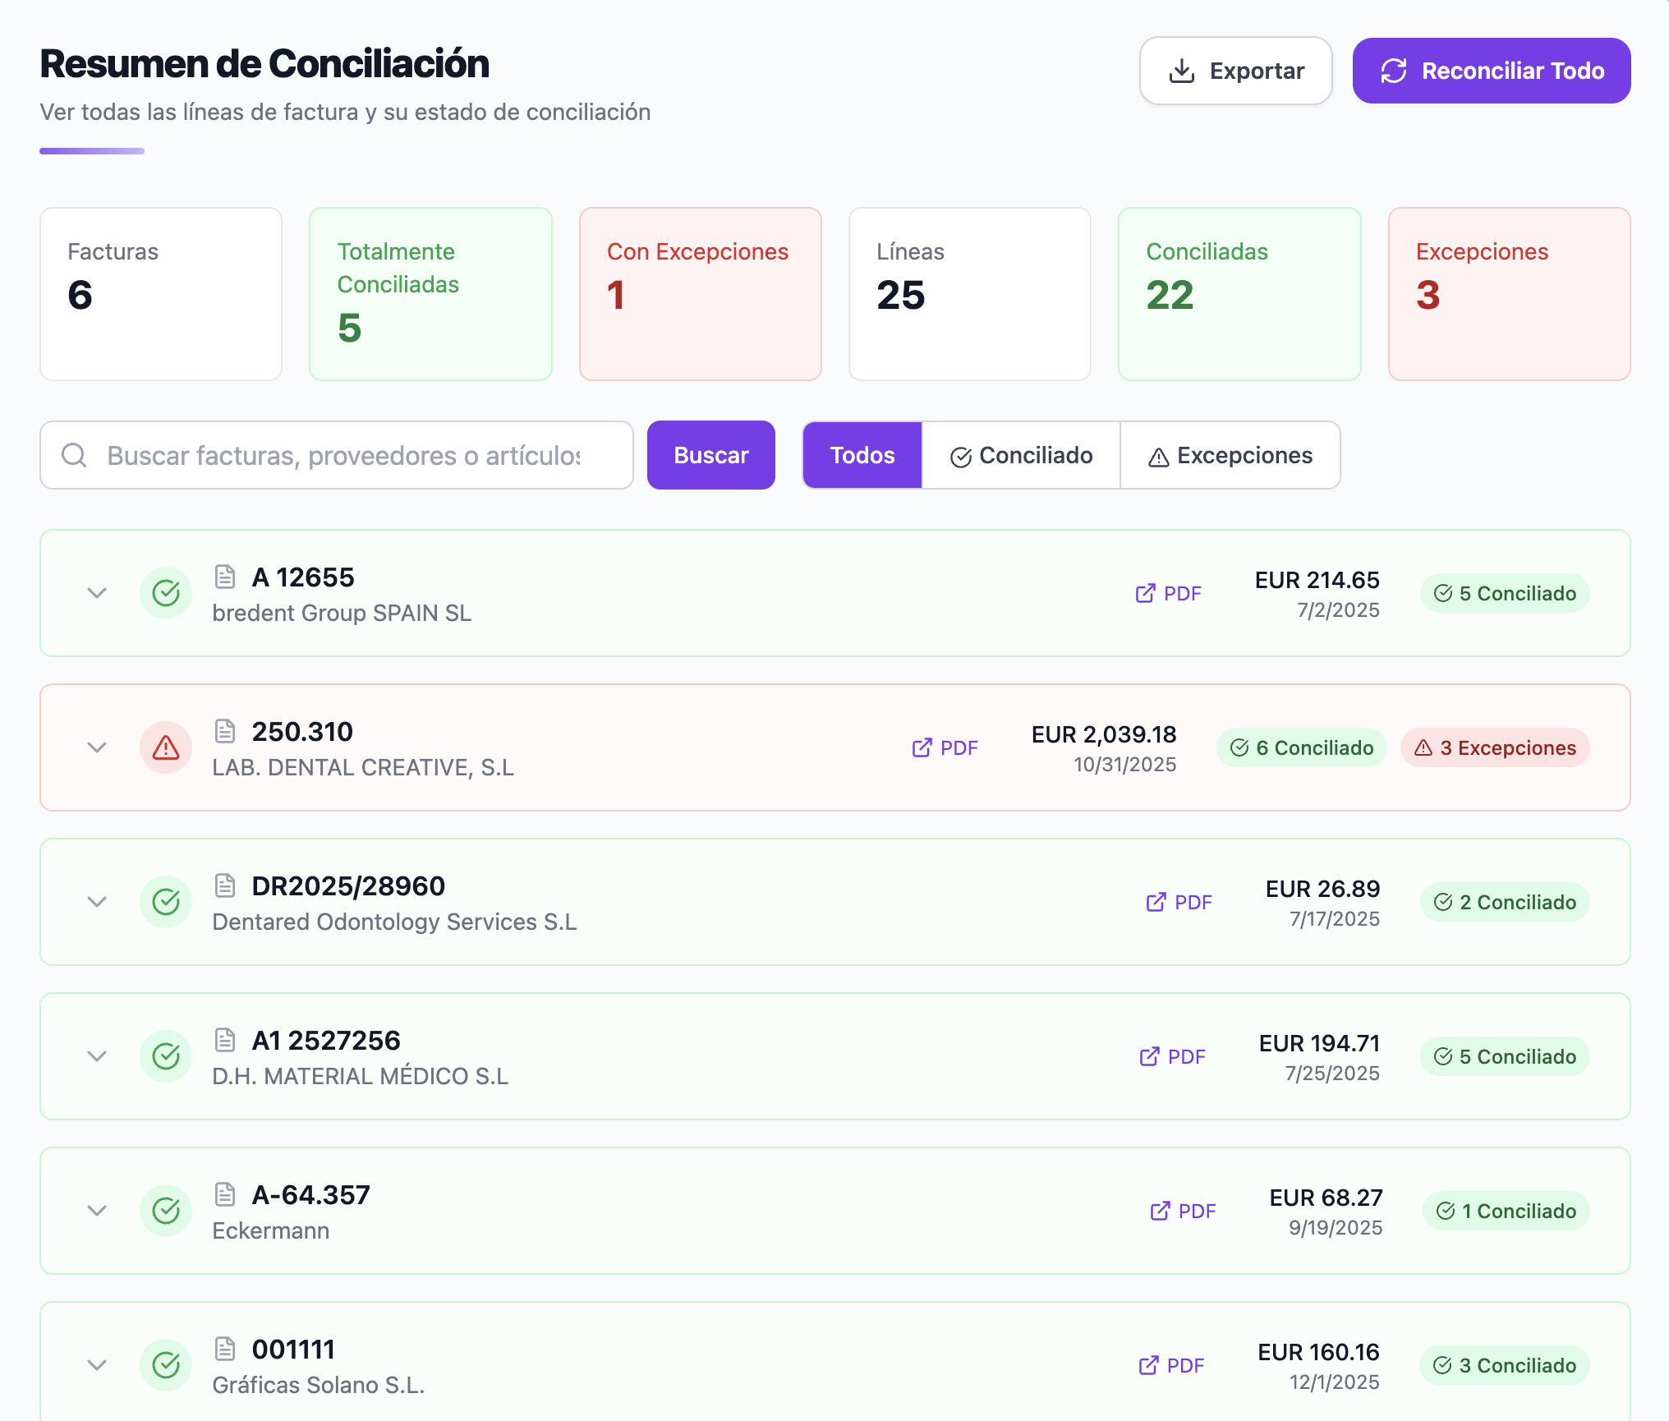Click date 12/1/2025
This screenshot has height=1421, width=1669.
click(1335, 1382)
